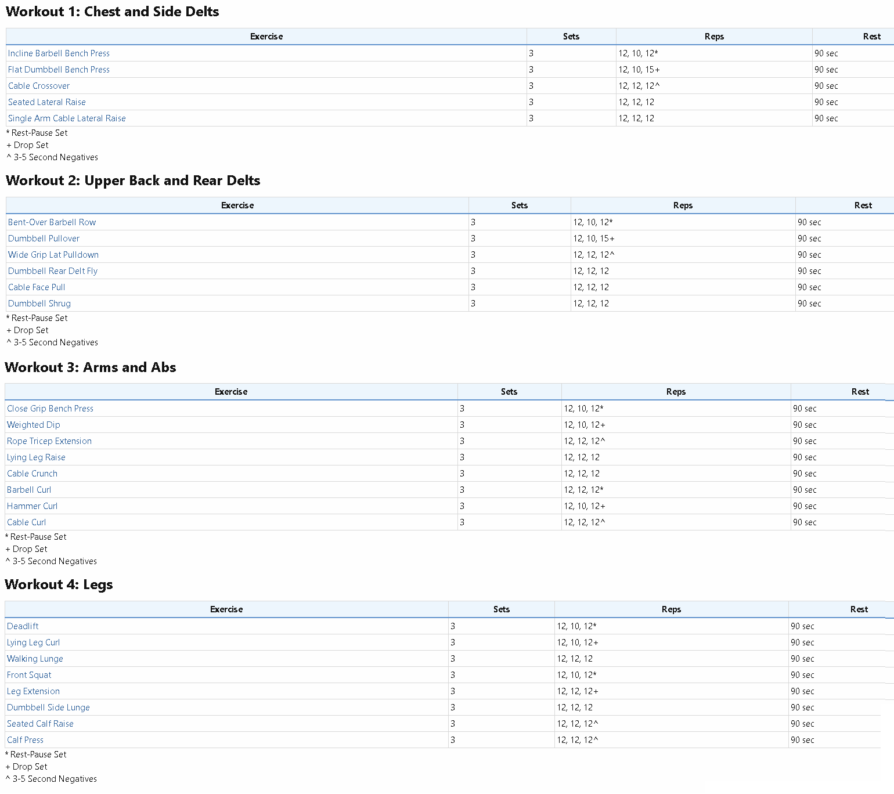Open the Hammer Curl link
Image resolution: width=894 pixels, height=794 pixels.
pos(32,506)
